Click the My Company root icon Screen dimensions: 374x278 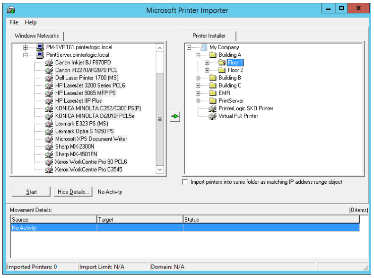(x=204, y=47)
